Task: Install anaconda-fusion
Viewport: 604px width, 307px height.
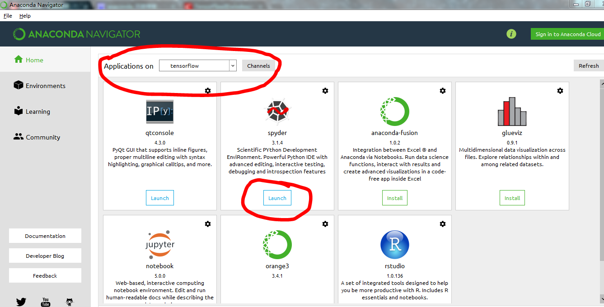Action: pyautogui.click(x=395, y=198)
